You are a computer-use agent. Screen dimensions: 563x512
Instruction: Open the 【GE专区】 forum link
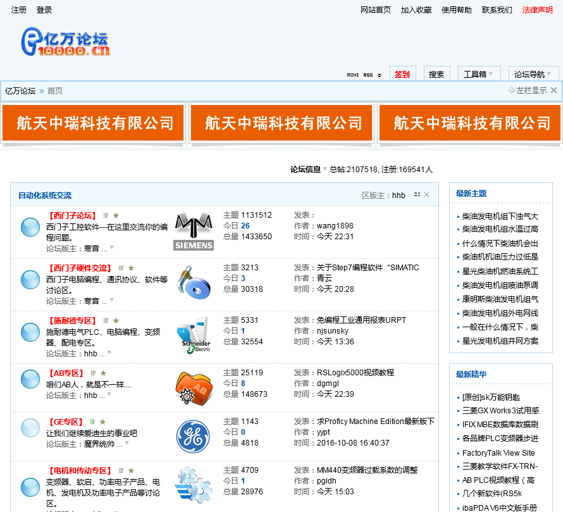click(x=66, y=422)
